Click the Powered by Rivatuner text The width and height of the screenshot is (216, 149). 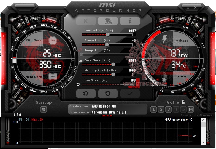click(197, 115)
